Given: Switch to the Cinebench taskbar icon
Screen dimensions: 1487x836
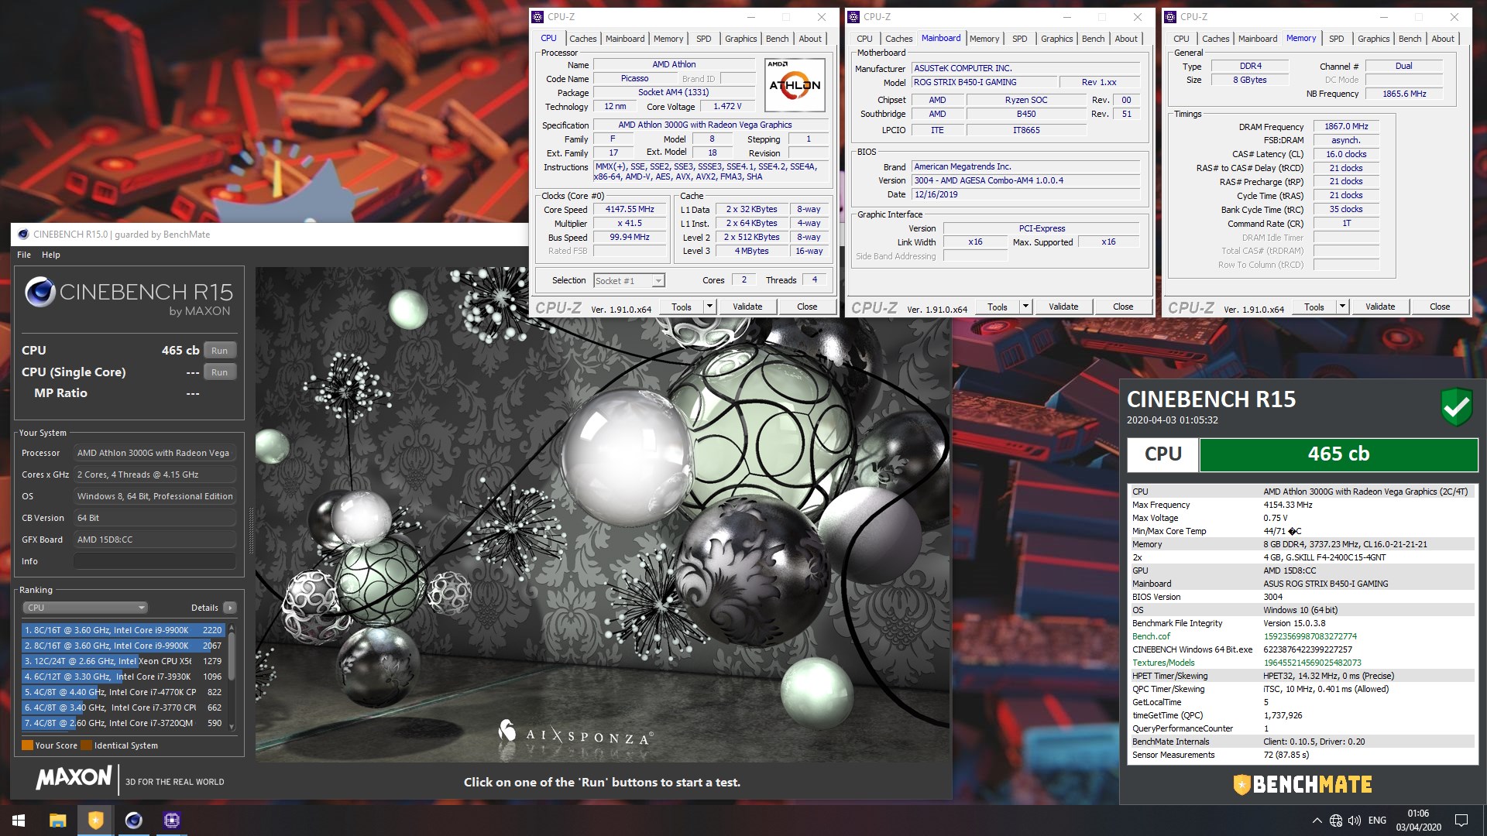Looking at the screenshot, I should [133, 820].
